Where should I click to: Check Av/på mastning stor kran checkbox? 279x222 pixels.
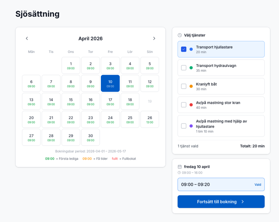(x=183, y=105)
